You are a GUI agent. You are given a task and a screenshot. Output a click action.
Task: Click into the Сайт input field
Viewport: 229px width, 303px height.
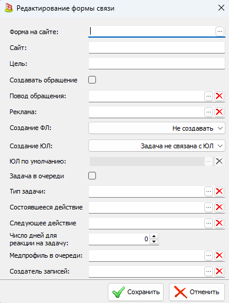[x=157, y=48]
